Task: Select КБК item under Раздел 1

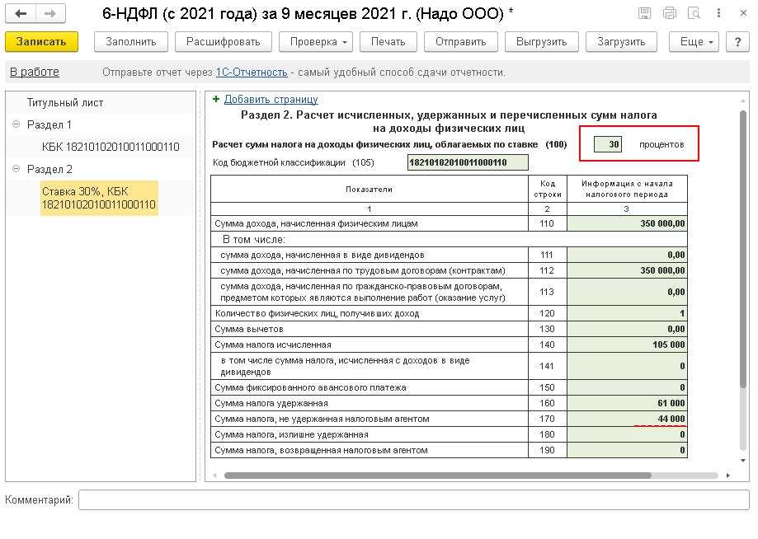Action: [x=110, y=147]
